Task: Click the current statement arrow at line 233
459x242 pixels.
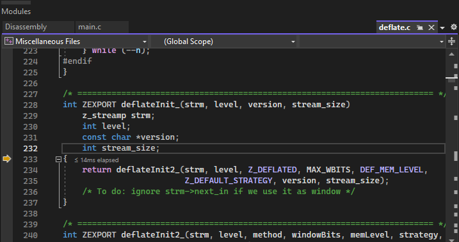Action: [6, 159]
